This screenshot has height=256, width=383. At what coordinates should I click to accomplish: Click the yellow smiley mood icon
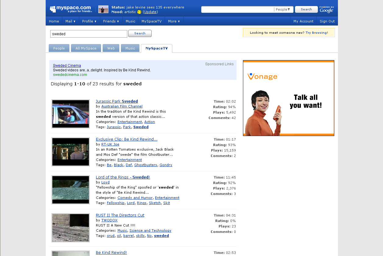pyautogui.click(x=139, y=12)
